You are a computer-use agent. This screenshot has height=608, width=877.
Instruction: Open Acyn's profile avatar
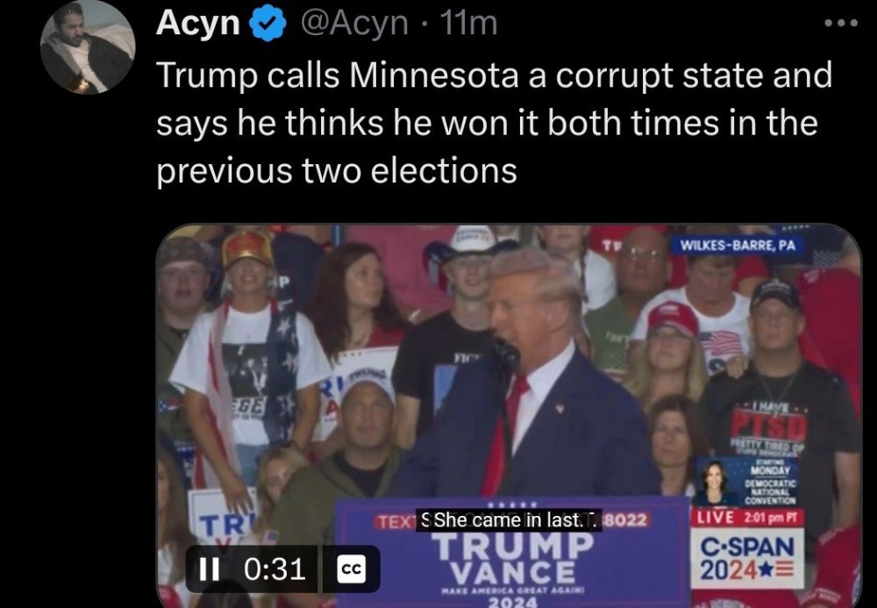point(88,46)
